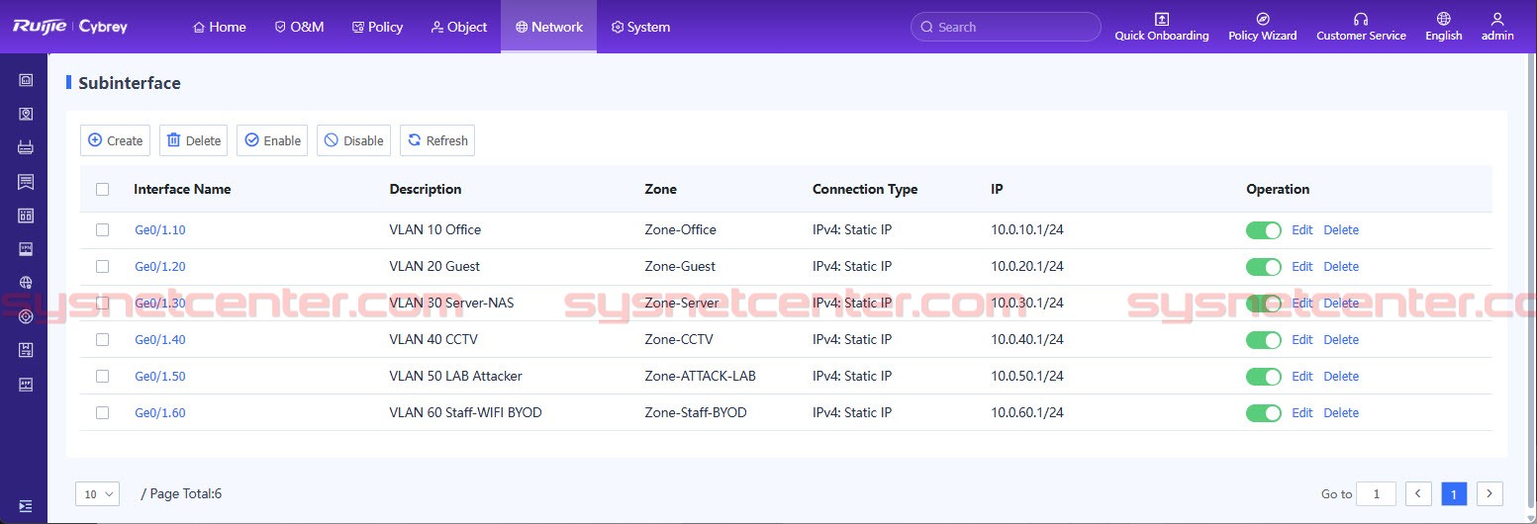Check the Ge0/1.40 row checkbox
The image size is (1537, 524).
click(102, 339)
